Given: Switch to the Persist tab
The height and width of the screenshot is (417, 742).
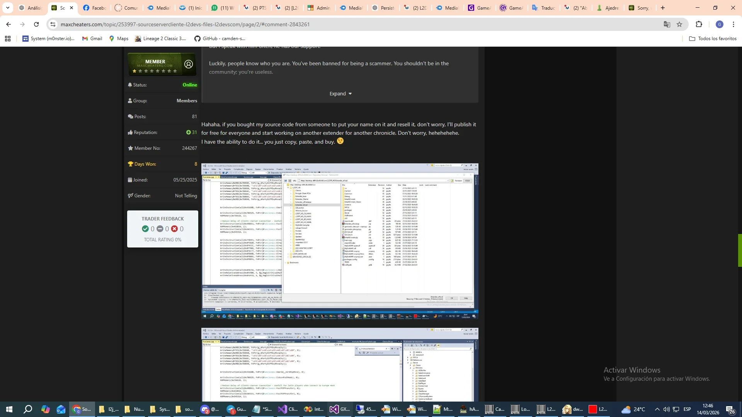Looking at the screenshot, I should click(x=383, y=8).
